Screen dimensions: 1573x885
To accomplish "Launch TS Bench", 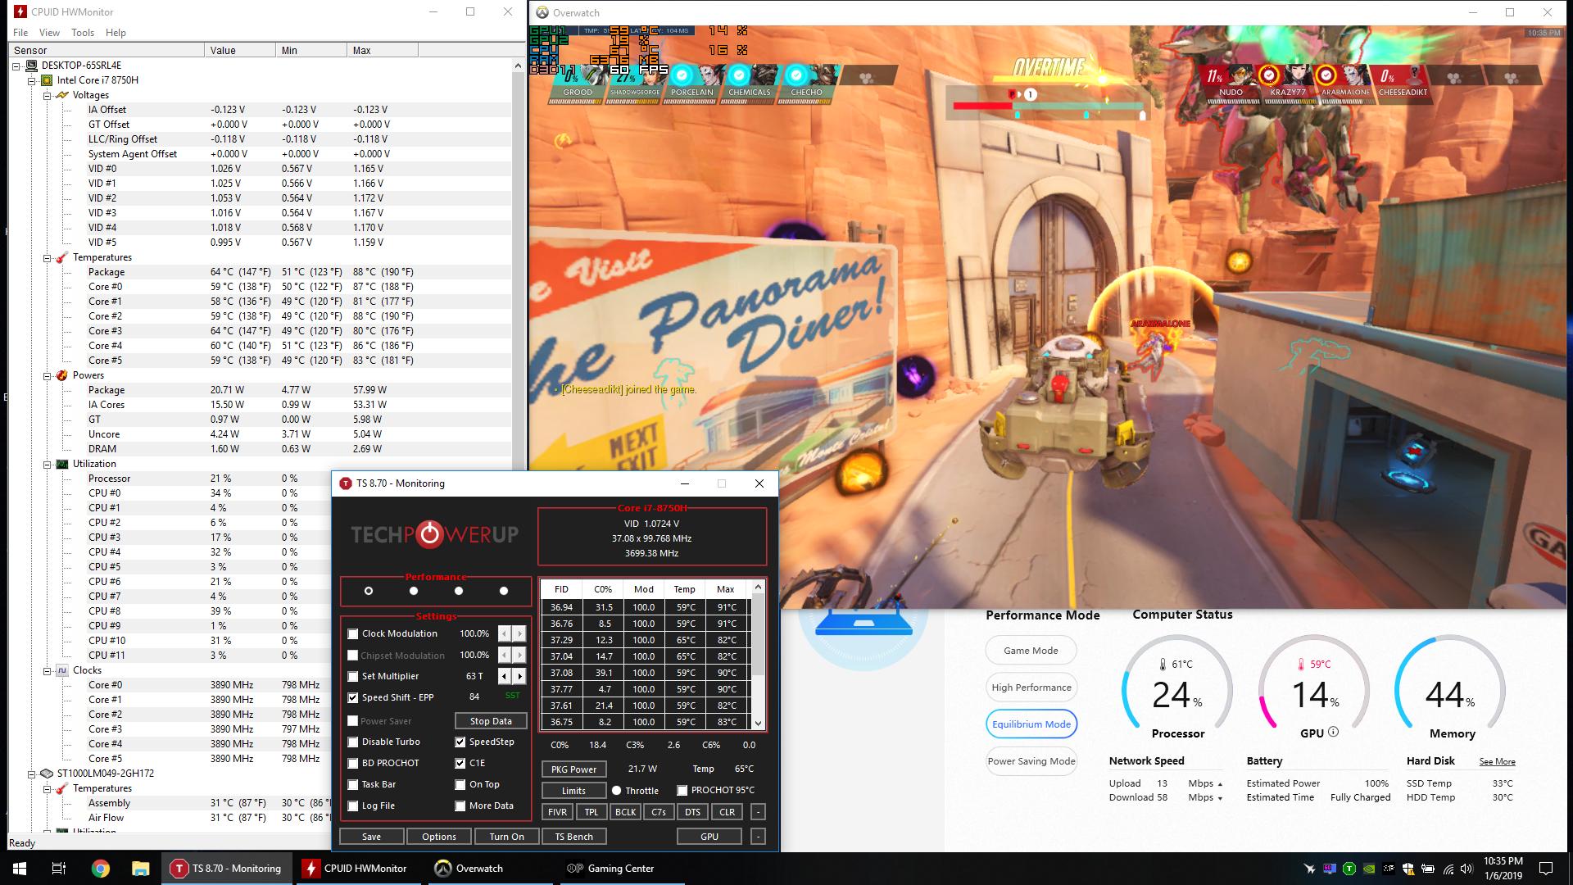I will [573, 837].
